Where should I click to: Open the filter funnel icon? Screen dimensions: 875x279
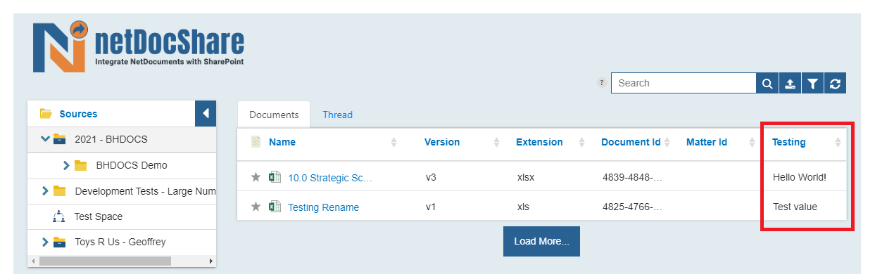click(x=812, y=83)
